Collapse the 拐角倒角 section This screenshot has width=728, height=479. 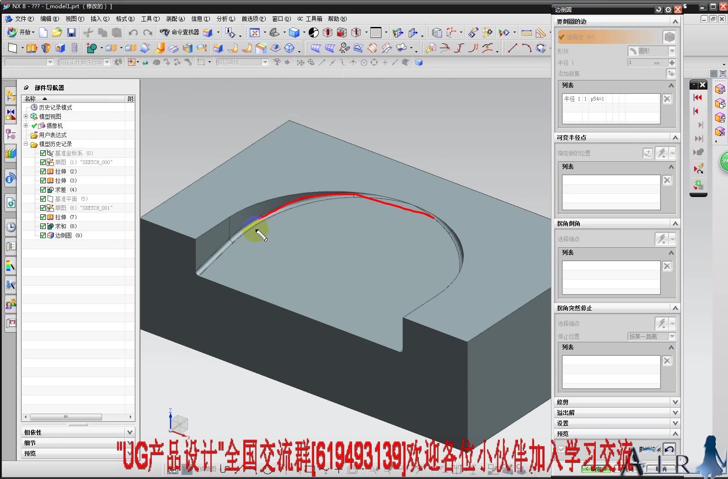[675, 224]
